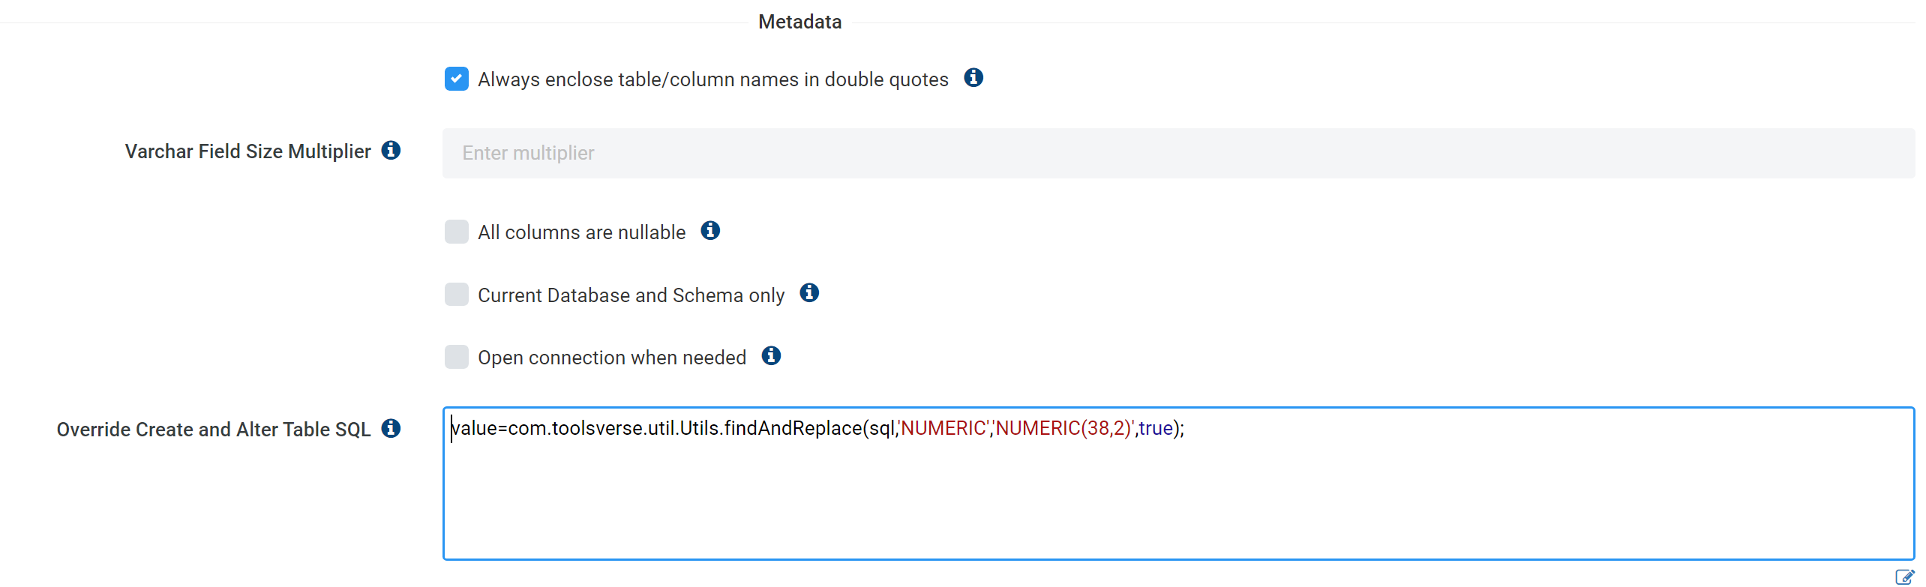Click empty area inside the SQL override editor
Image resolution: width=1926 pixels, height=587 pixels.
(1177, 502)
